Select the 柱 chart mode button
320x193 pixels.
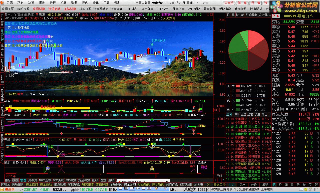[x=228, y=15]
